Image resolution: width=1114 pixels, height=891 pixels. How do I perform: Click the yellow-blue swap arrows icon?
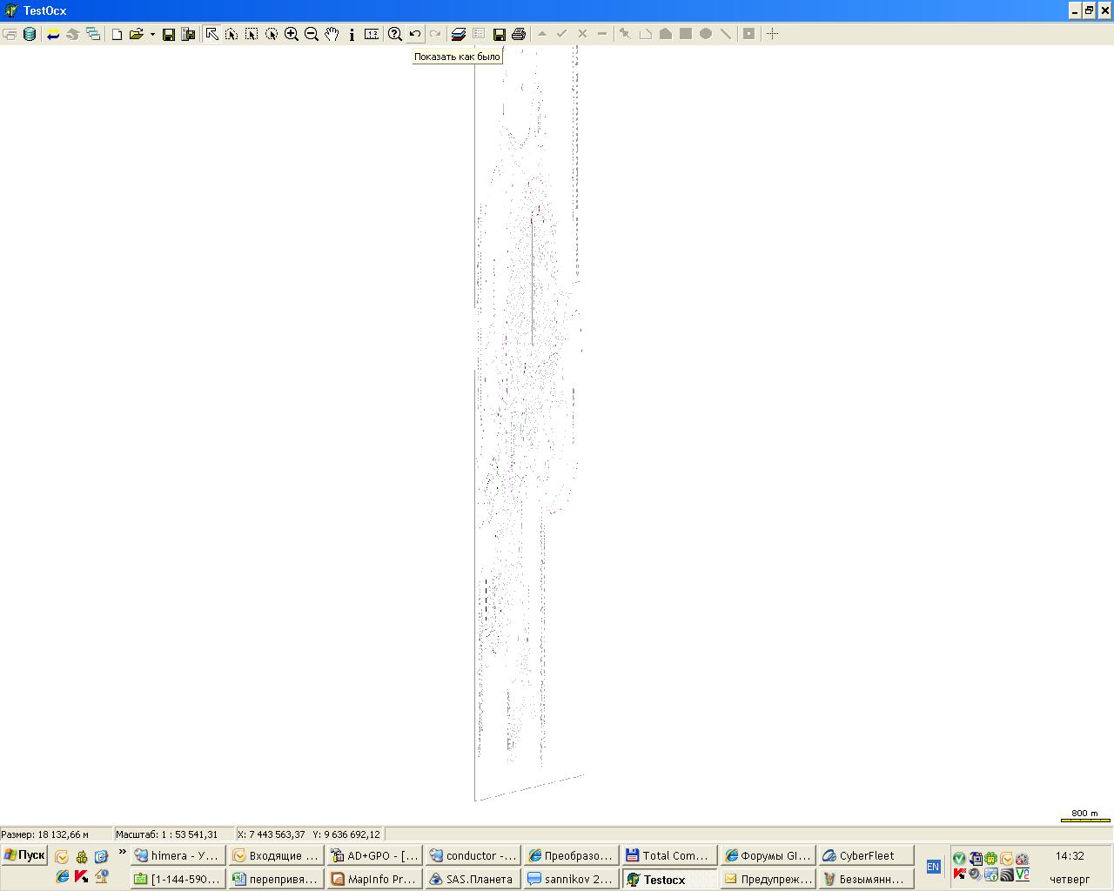pos(53,34)
